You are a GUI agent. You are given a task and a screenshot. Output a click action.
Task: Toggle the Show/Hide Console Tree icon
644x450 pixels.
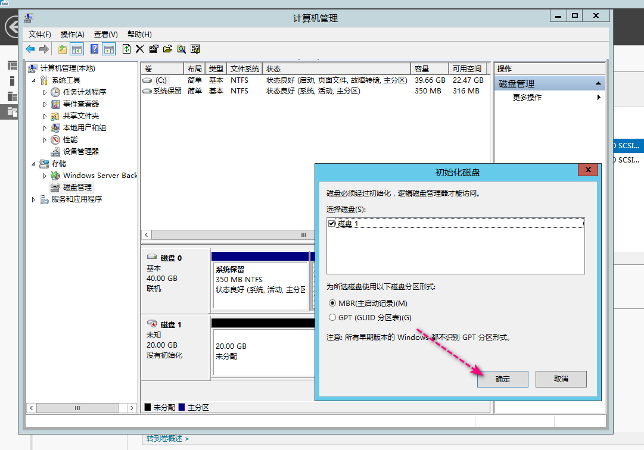(77, 49)
